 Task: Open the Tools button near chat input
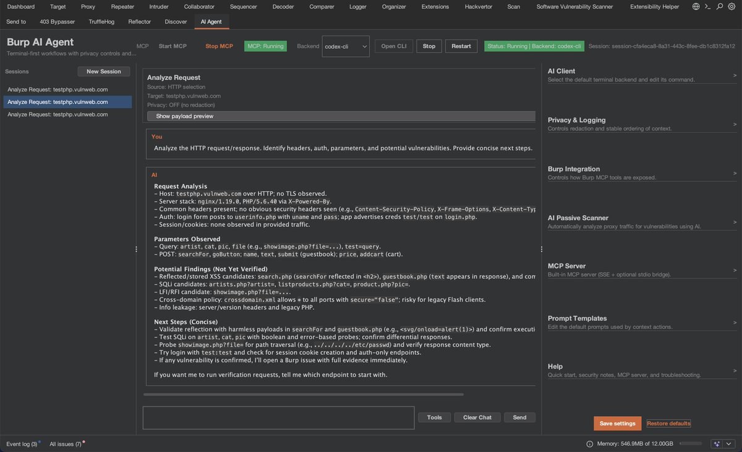point(435,417)
